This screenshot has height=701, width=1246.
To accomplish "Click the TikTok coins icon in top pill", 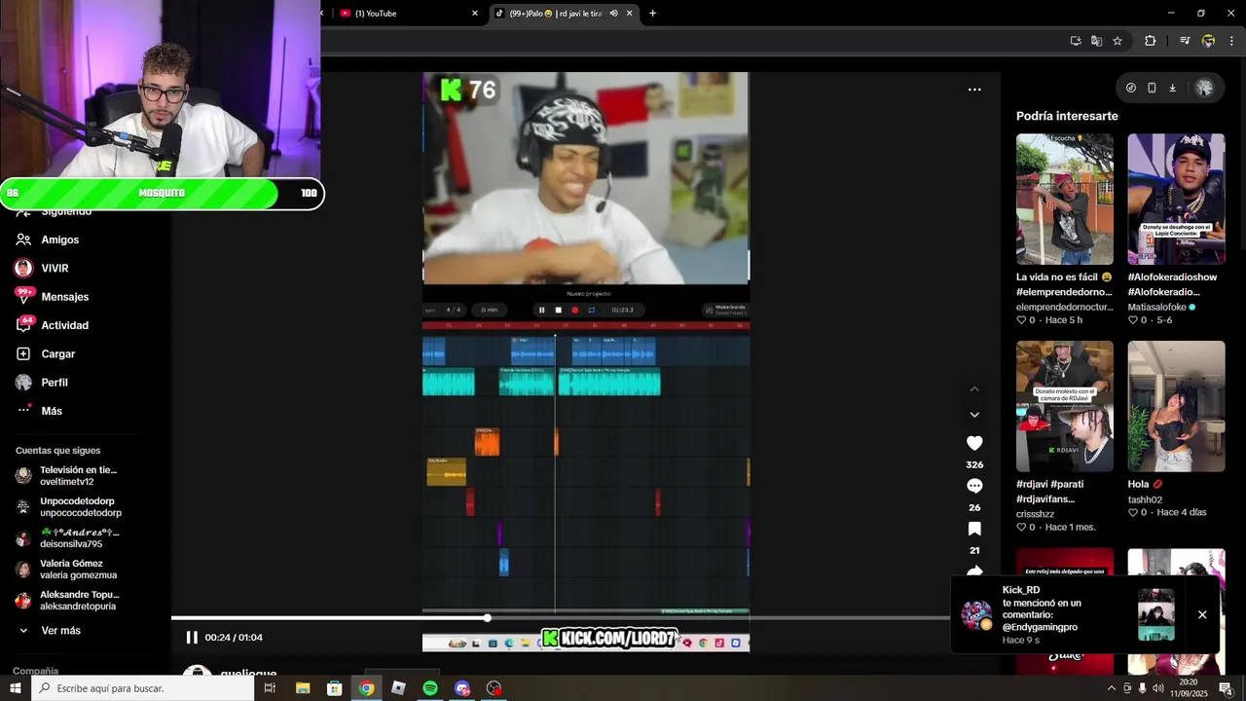I will click(x=1130, y=88).
